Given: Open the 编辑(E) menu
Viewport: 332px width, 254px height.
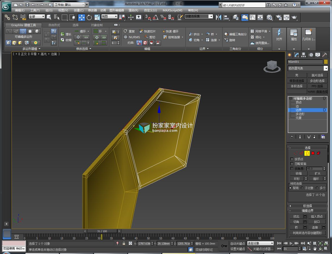Looking at the screenshot, I should click(20, 10).
